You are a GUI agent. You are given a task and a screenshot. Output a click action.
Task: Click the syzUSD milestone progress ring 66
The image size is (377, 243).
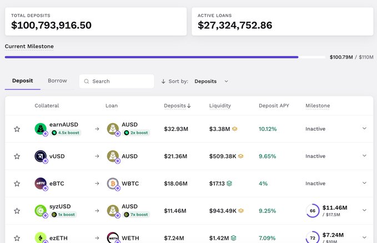[313, 211]
